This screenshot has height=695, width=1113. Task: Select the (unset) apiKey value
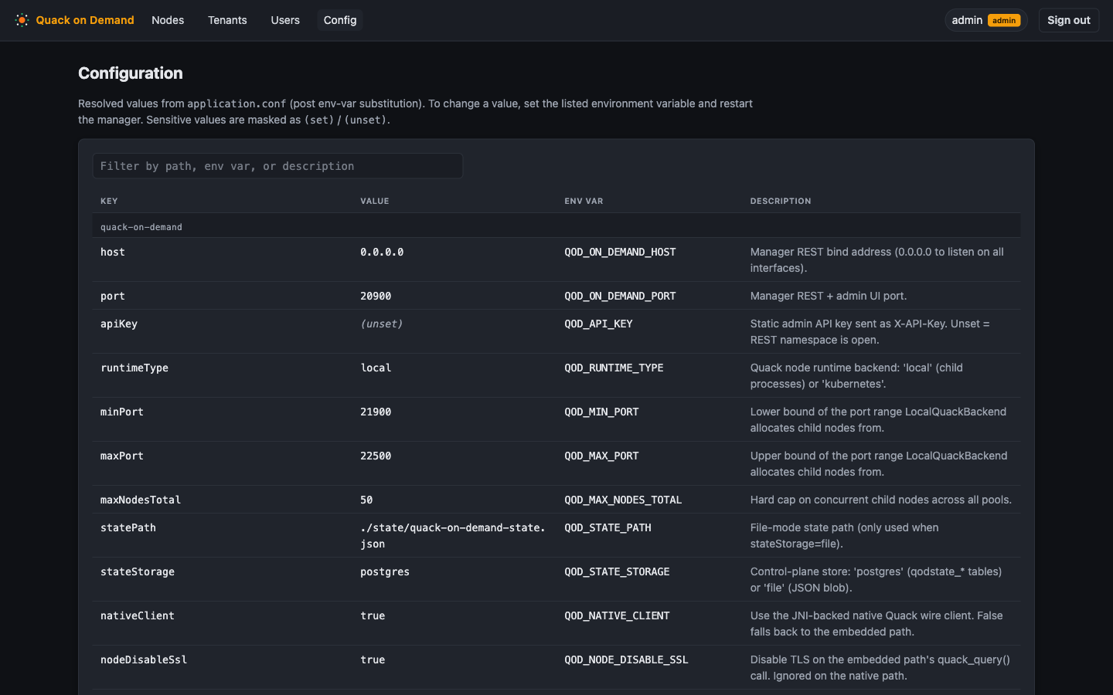coord(382,324)
